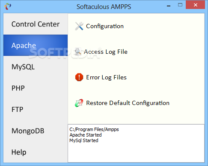208x166 pixels.
Task: Click the magnifier Access Log File icon
Action: [x=78, y=52]
